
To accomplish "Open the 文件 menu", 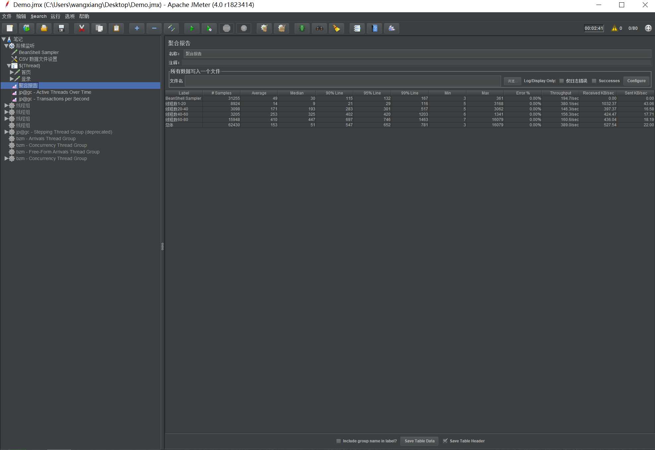I will coord(7,16).
